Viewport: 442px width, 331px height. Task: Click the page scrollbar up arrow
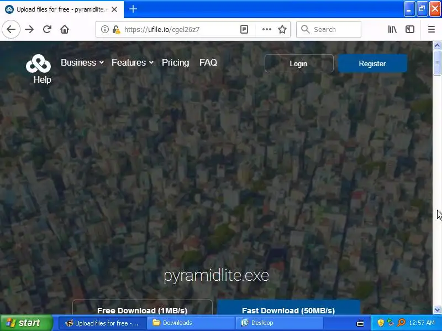click(437, 45)
